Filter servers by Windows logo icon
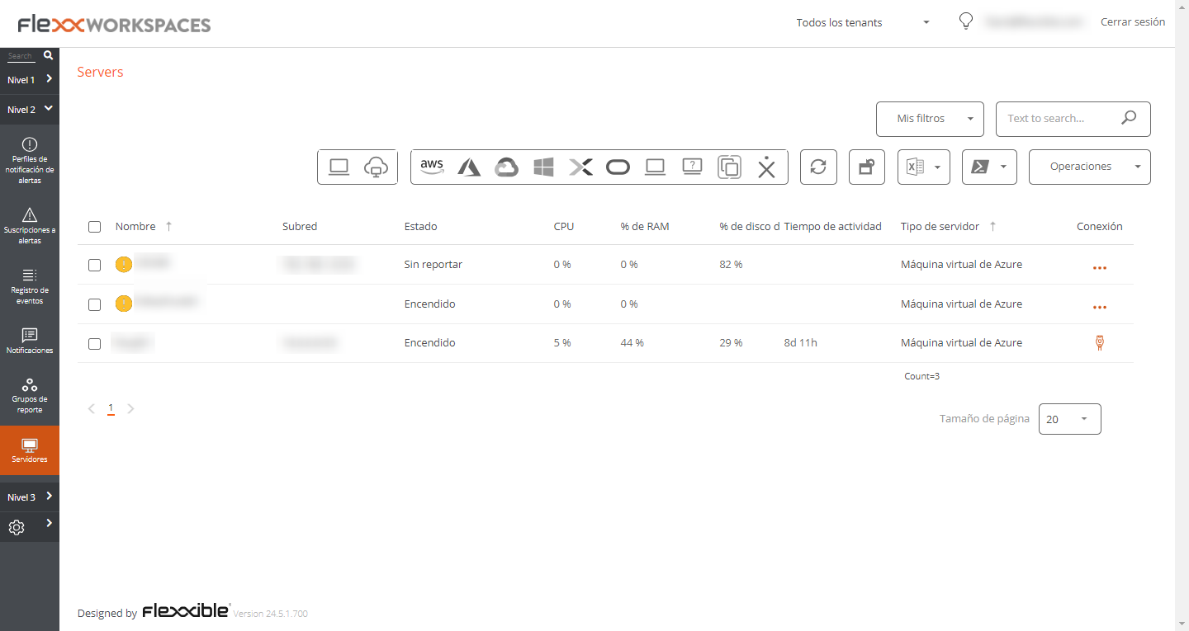1189x631 pixels. [x=543, y=167]
